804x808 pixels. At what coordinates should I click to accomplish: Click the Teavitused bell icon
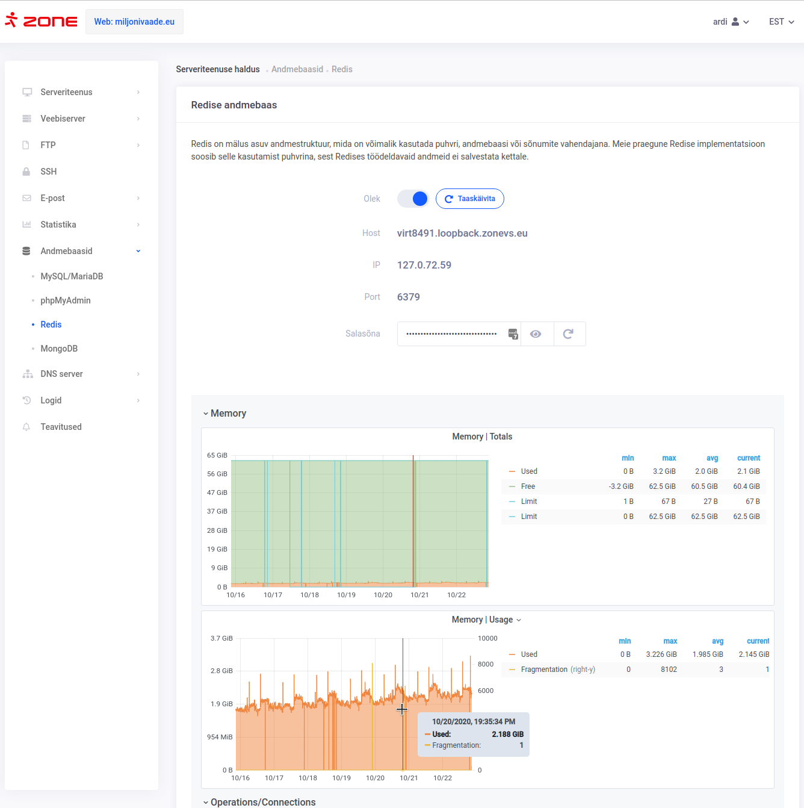point(26,427)
